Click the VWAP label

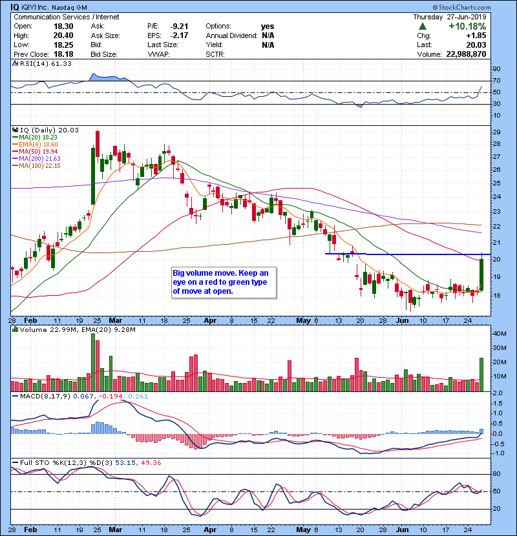[x=158, y=54]
